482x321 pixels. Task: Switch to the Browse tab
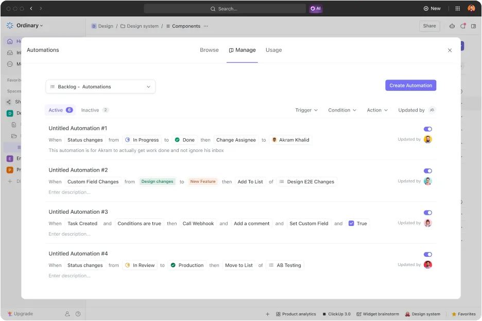click(209, 50)
